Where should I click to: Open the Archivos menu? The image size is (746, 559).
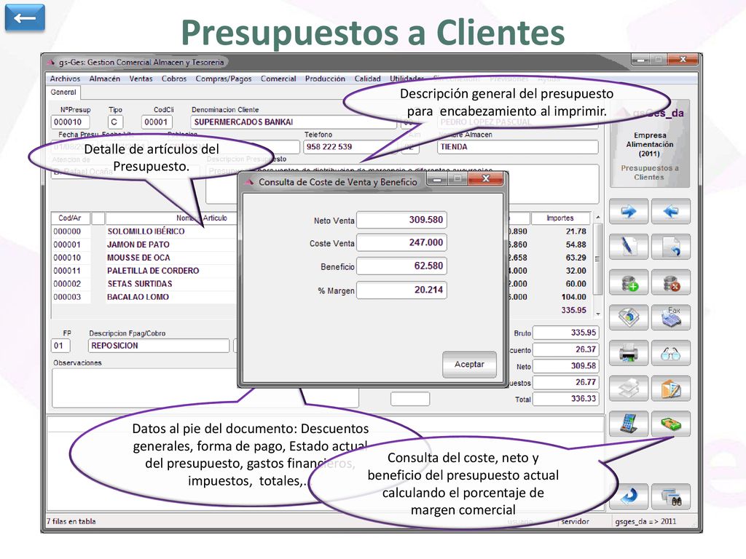click(65, 79)
